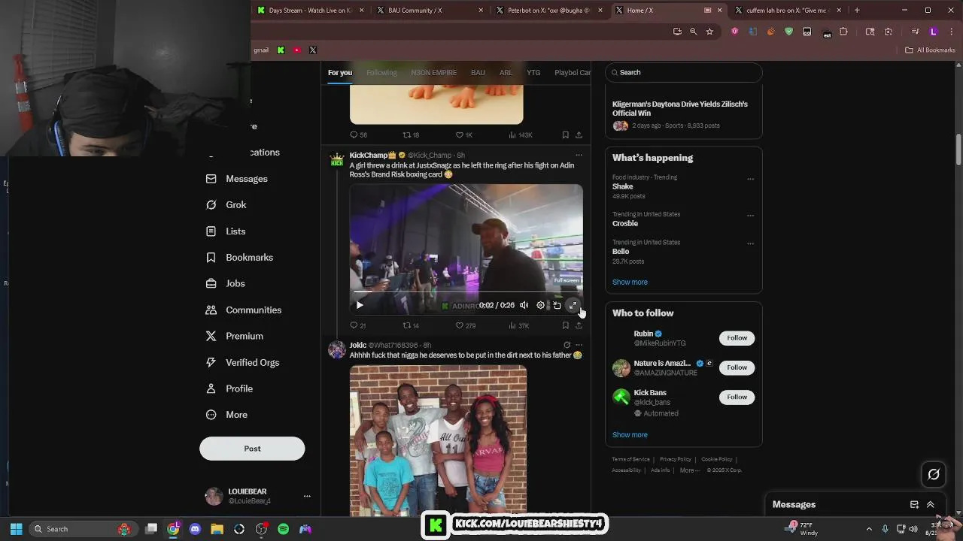Open the All Bookmarks folder
This screenshot has width=963, height=541.
click(x=930, y=50)
